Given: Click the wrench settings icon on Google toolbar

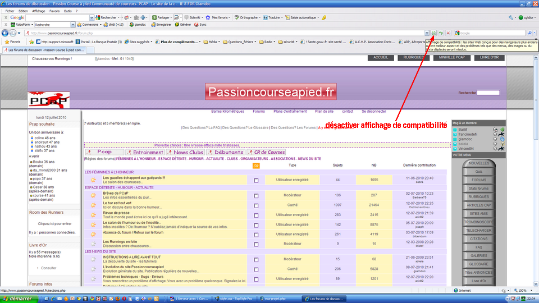Looking at the screenshot, I should (x=511, y=17).
